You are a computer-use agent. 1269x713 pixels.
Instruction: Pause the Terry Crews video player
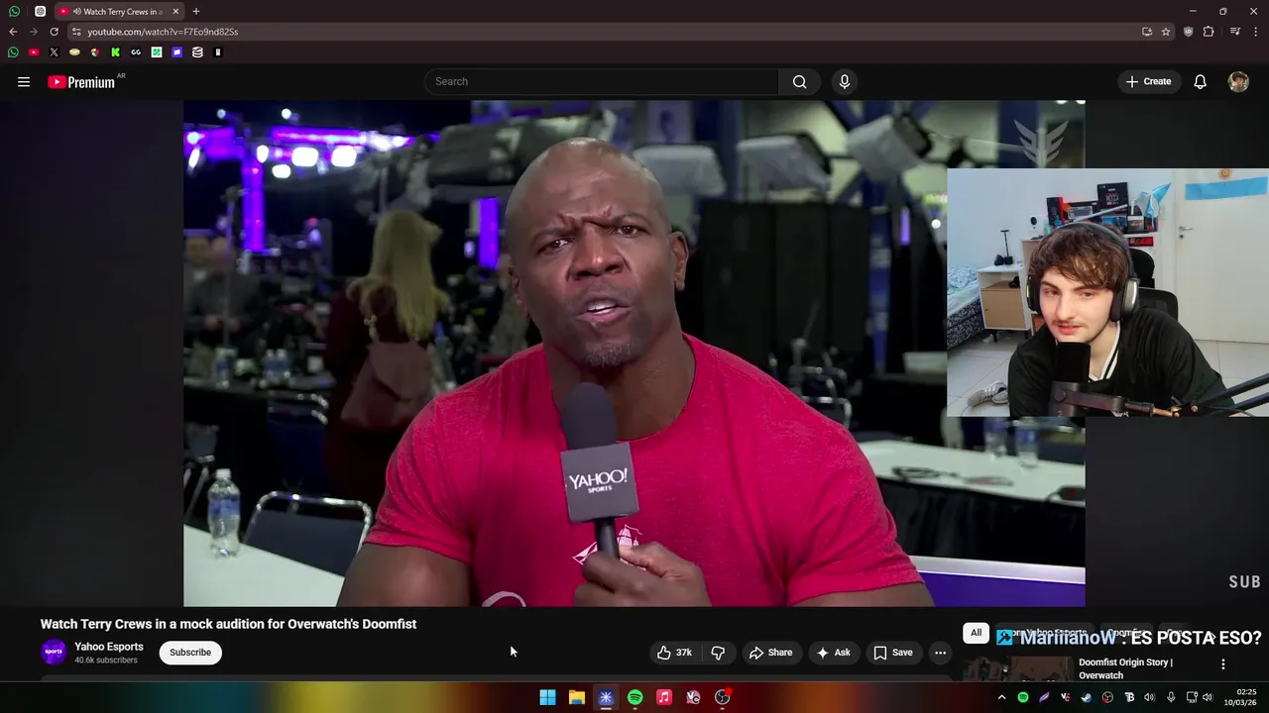pyautogui.click(x=634, y=353)
